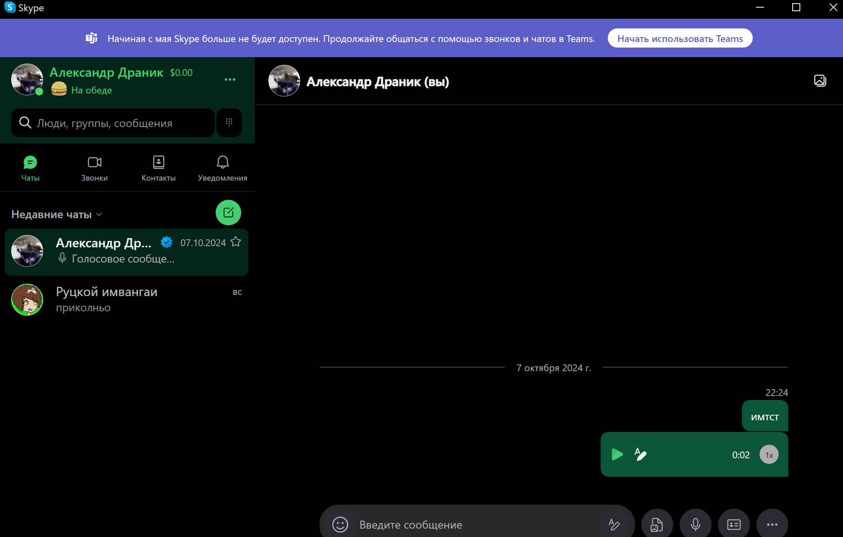Switch to the Чаты tab
The height and width of the screenshot is (537, 843).
30,169
